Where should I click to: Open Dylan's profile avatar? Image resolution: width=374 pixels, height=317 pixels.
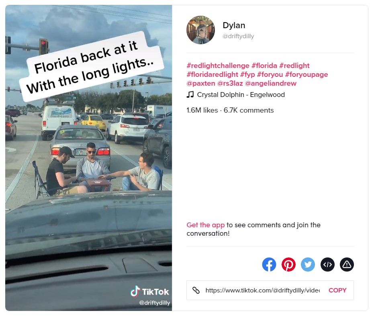tap(200, 30)
